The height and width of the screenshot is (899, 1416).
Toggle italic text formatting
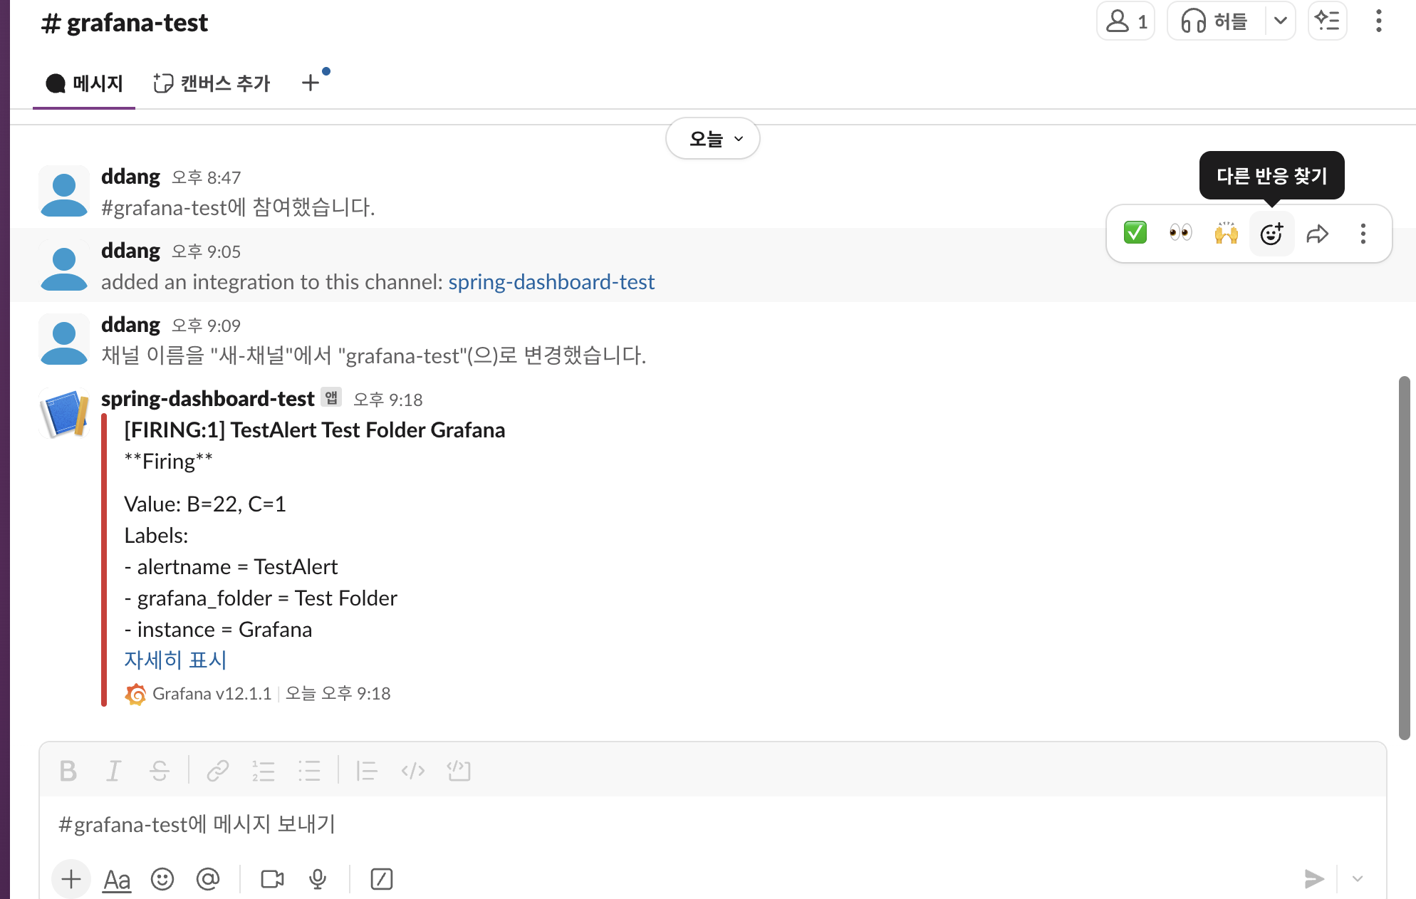pos(114,771)
